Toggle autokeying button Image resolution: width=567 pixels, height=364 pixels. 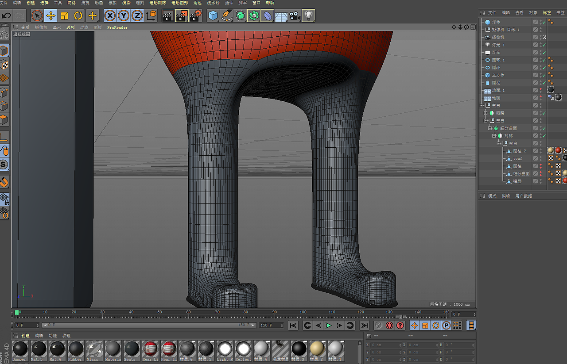389,326
